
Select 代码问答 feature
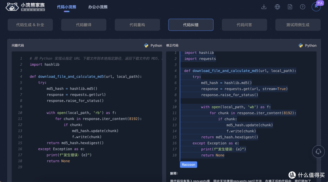pos(244,25)
